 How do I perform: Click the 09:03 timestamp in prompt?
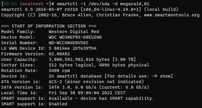pos(10,4)
